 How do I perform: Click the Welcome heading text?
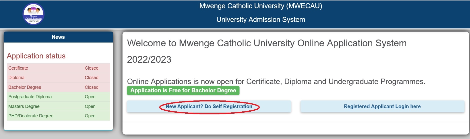coord(266,43)
